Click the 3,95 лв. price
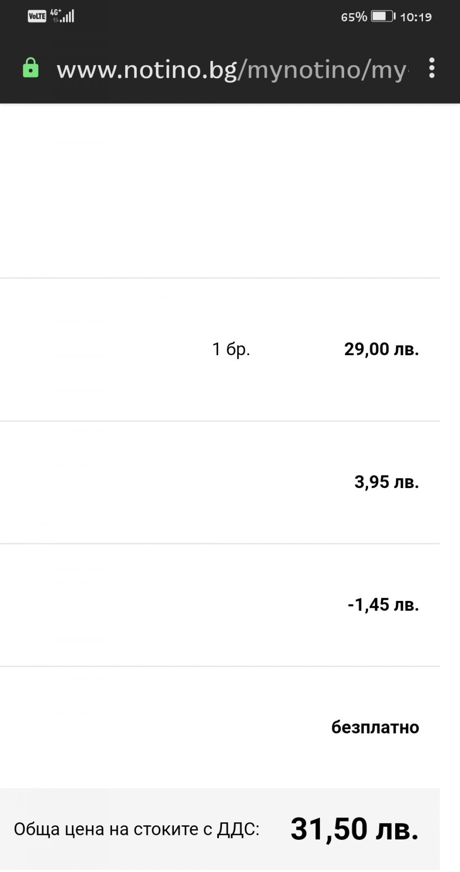The image size is (460, 872). 386,482
